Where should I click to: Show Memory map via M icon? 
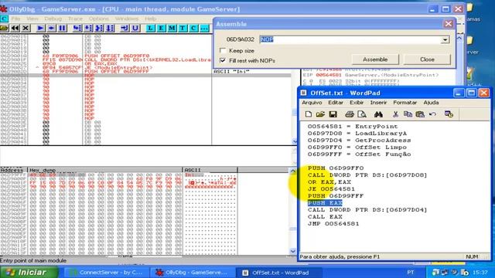click(172, 28)
